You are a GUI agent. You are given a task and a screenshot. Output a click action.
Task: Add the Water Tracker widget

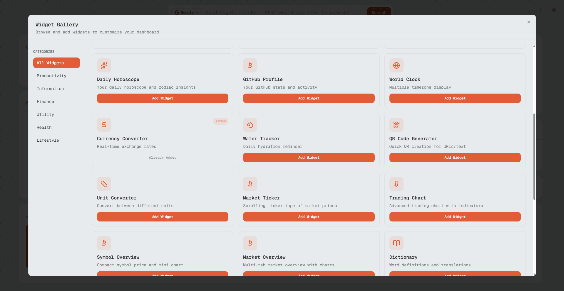(308, 158)
